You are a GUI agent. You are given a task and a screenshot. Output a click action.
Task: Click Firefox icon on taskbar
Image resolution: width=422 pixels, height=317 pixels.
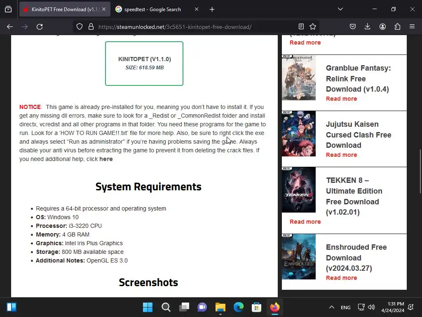[x=274, y=307]
